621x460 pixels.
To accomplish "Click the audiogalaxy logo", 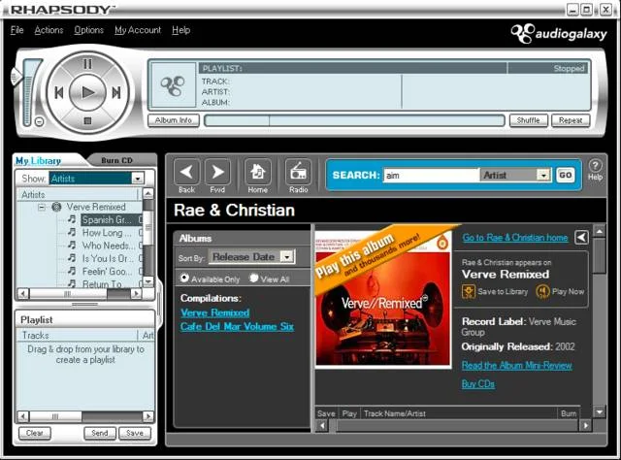I will [x=559, y=34].
